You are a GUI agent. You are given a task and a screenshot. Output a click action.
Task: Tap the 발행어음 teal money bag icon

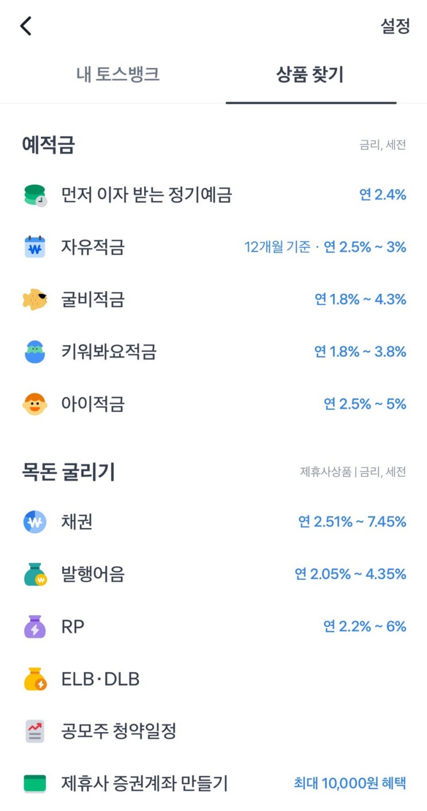pyautogui.click(x=35, y=574)
